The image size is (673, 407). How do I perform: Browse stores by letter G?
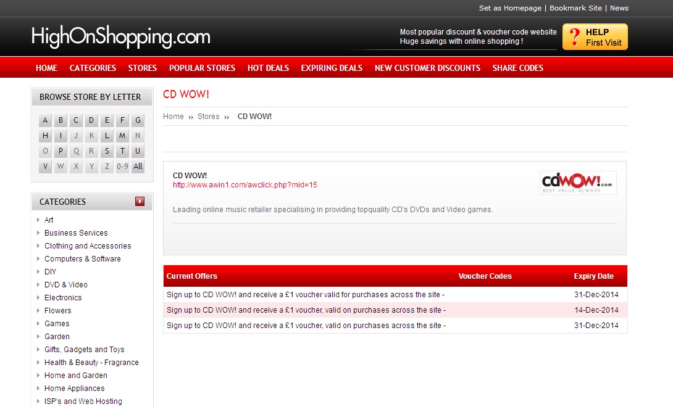(x=138, y=120)
